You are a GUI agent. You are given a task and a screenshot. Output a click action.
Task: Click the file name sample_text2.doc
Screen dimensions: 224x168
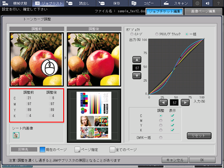point(131,11)
